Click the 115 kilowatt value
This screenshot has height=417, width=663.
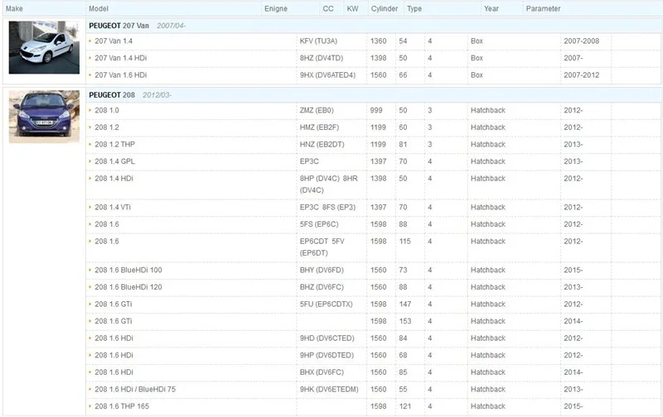pyautogui.click(x=404, y=241)
